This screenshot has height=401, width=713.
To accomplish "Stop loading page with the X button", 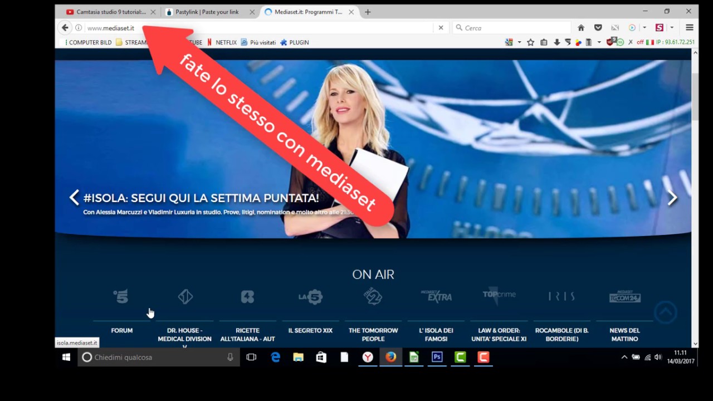I will click(441, 28).
